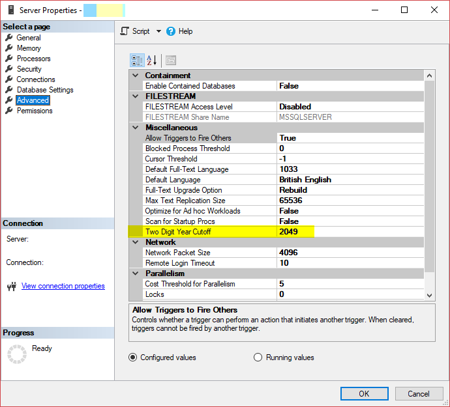Click FILESTREAM Access Level value Disabled
The height and width of the screenshot is (407, 450).
click(350, 107)
